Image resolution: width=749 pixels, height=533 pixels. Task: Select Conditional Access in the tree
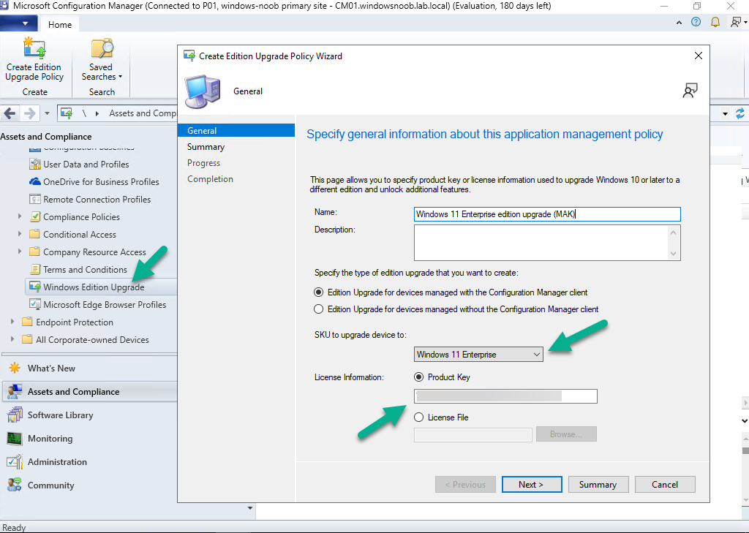pyautogui.click(x=80, y=235)
